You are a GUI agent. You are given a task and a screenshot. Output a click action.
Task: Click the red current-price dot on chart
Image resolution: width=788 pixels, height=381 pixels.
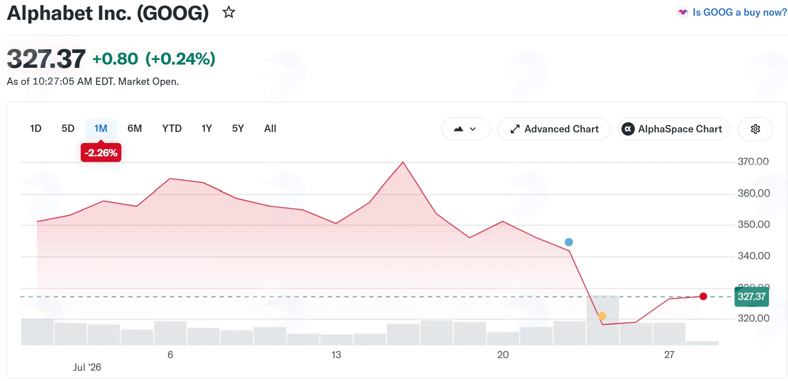703,297
